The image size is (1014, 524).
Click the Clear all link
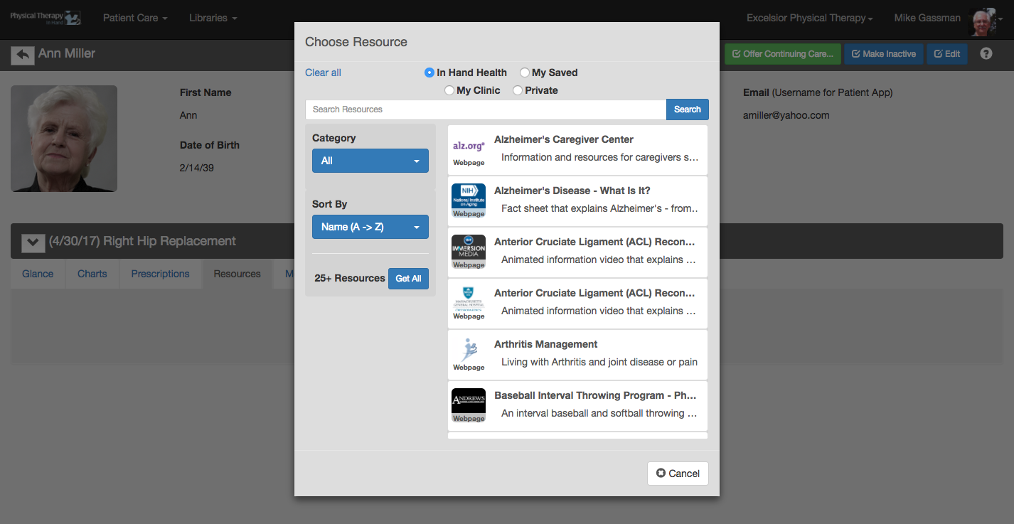[323, 73]
